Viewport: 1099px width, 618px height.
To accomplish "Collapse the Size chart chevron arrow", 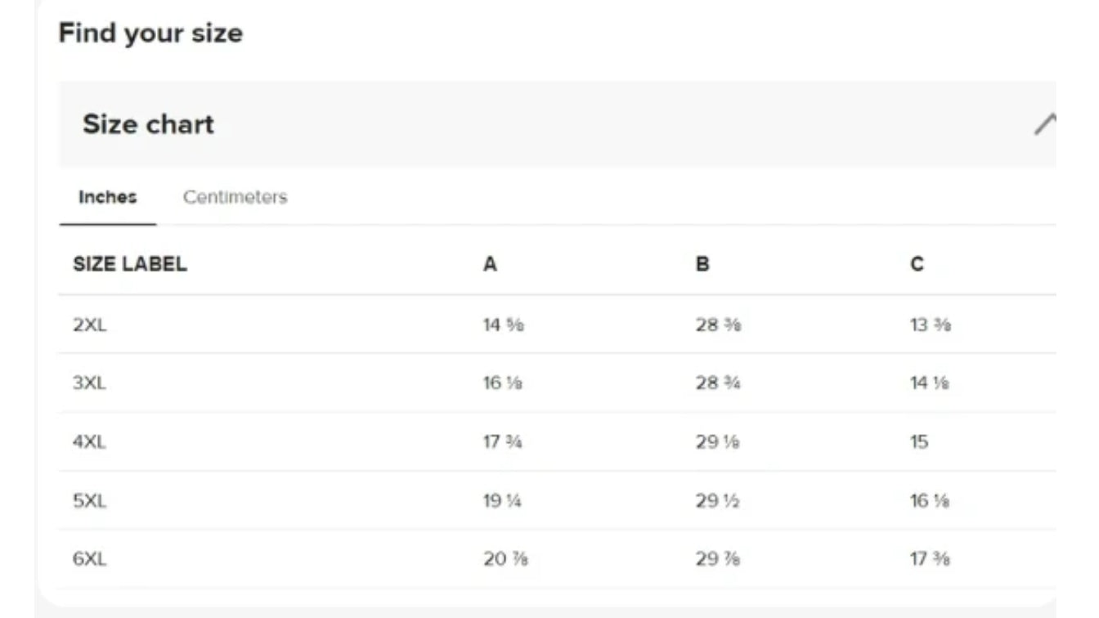I will pyautogui.click(x=1045, y=124).
